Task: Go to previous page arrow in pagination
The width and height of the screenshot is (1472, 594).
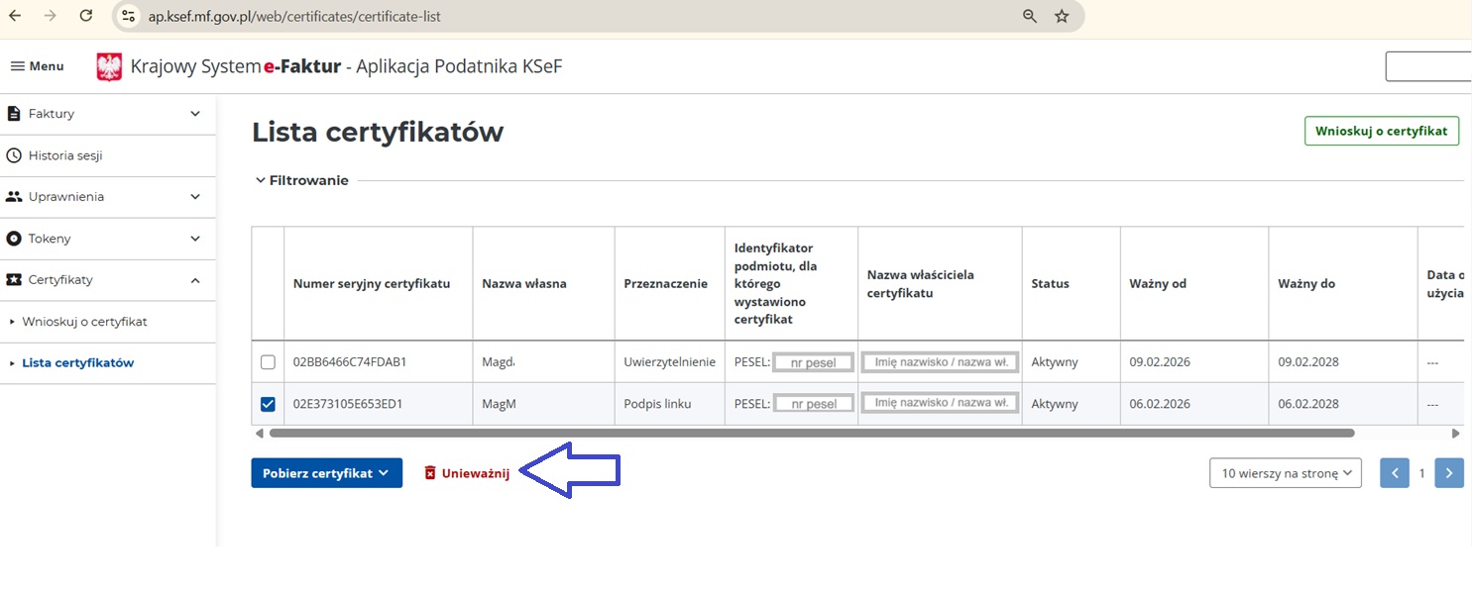Action: click(1394, 473)
